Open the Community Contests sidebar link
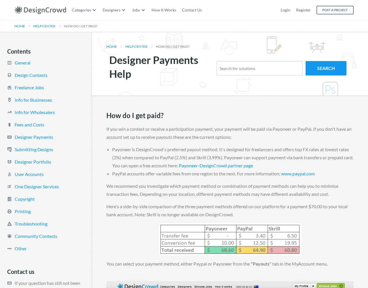This screenshot has height=288, width=368. tap(36, 236)
